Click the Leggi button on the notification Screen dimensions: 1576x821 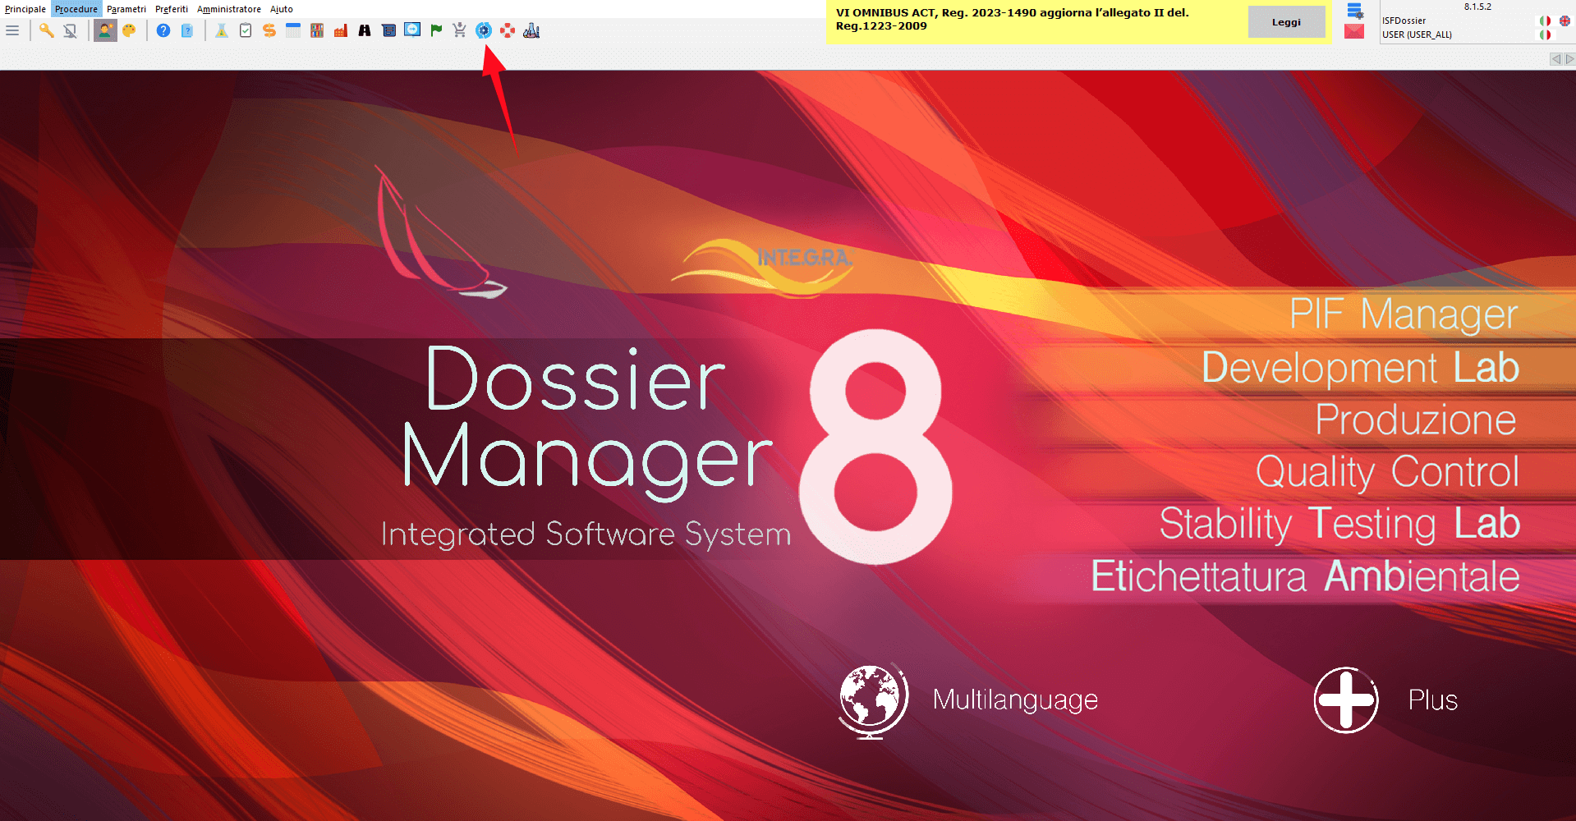point(1286,22)
